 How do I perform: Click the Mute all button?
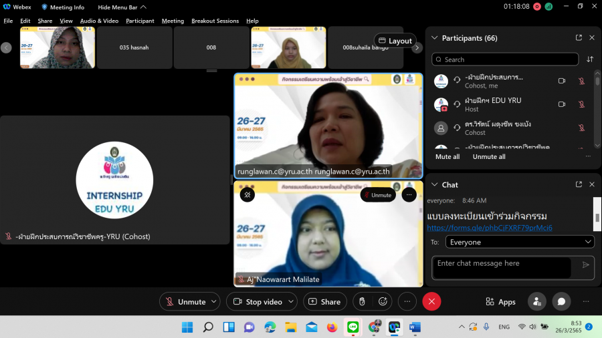pyautogui.click(x=447, y=157)
